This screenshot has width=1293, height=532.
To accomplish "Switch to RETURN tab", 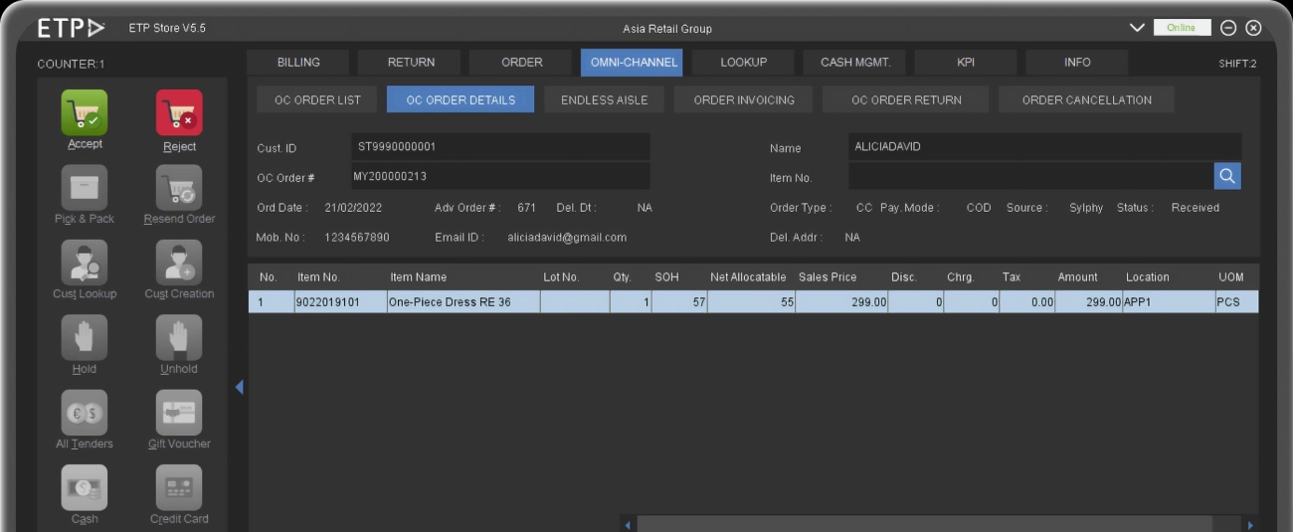I will point(411,63).
